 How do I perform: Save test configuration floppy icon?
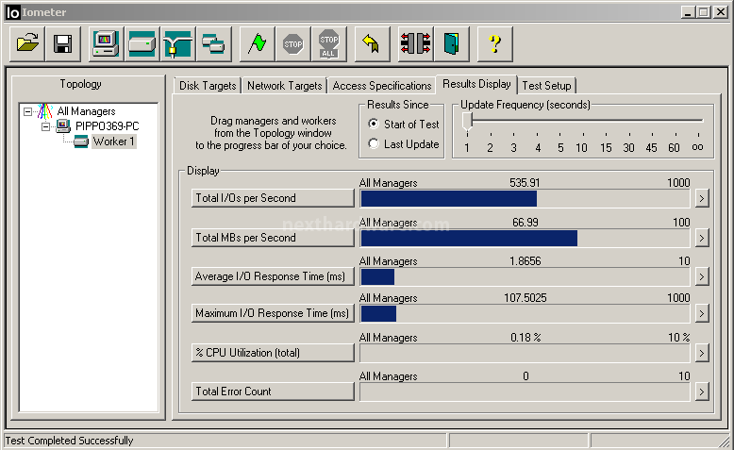pos(62,44)
